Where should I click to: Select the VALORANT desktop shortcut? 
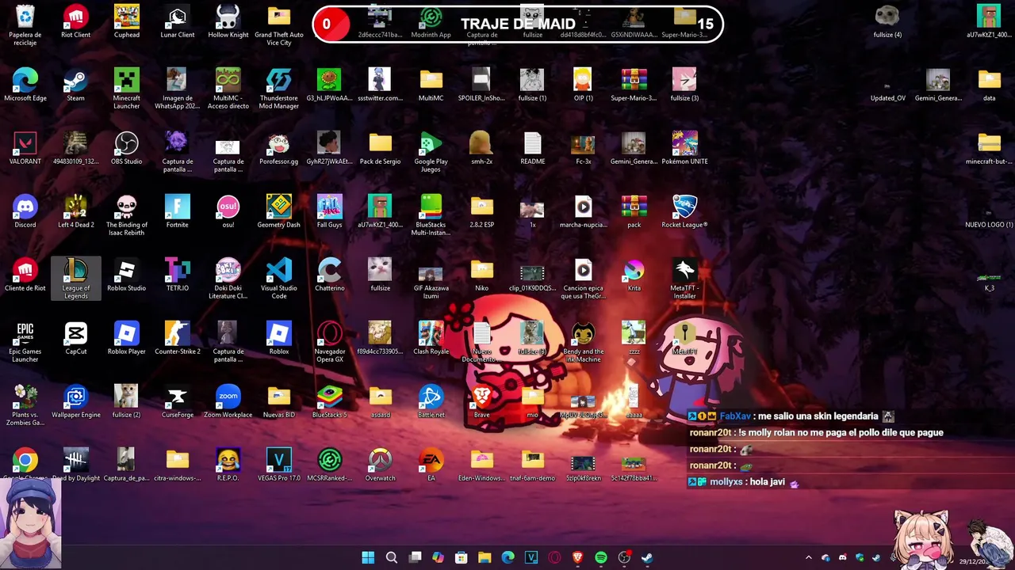coord(25,148)
